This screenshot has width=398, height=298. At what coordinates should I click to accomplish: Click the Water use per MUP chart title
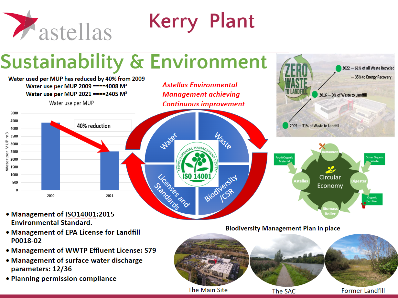[x=72, y=103]
